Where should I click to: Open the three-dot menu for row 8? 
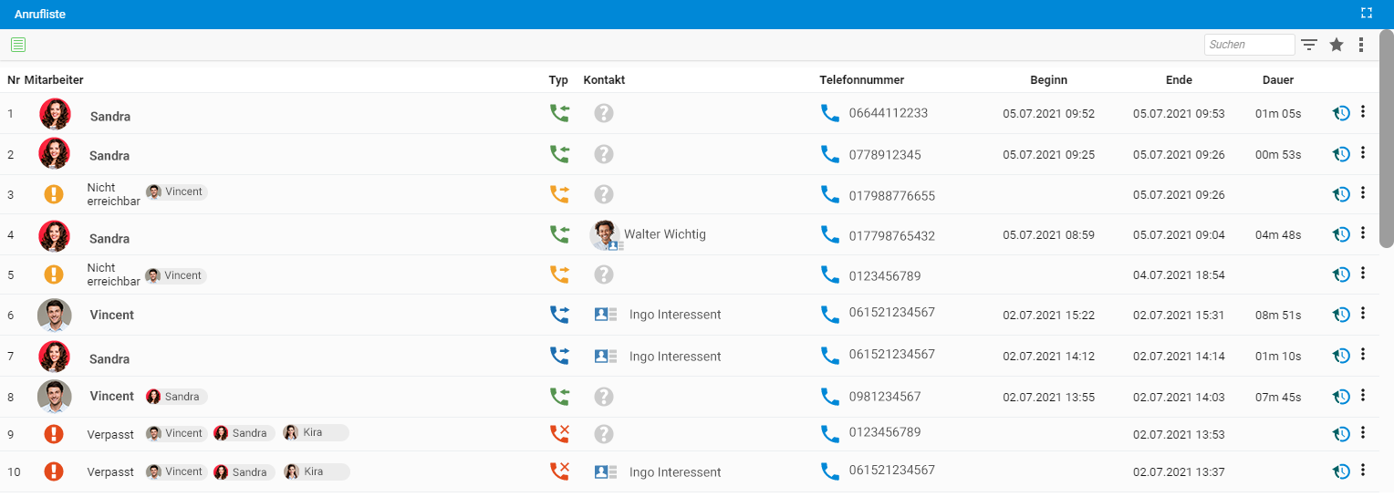tap(1363, 395)
